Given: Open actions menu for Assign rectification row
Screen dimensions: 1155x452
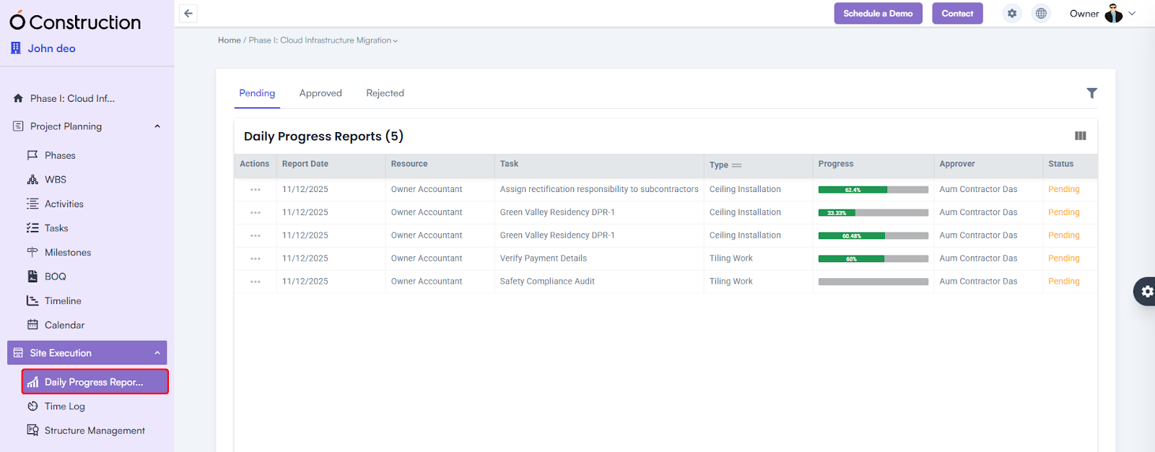Looking at the screenshot, I should tap(256, 190).
